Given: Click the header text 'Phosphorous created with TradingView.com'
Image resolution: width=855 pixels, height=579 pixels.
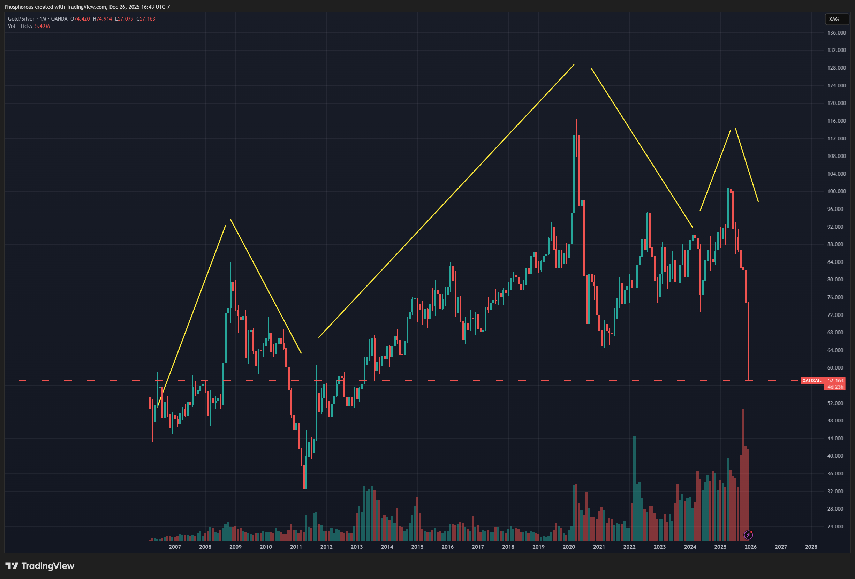Looking at the screenshot, I should click(x=55, y=7).
